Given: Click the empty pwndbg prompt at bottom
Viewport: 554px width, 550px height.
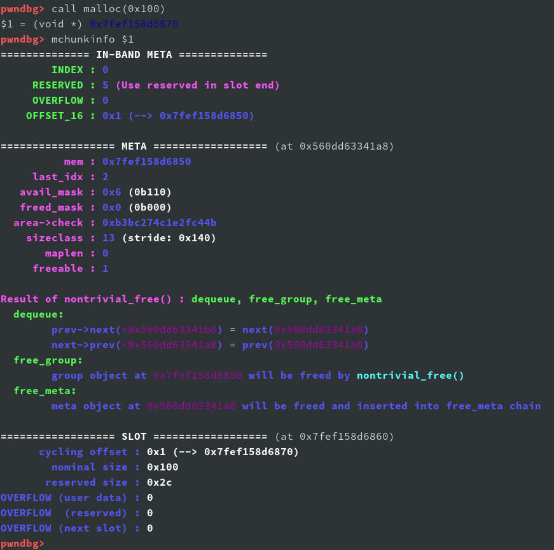Looking at the screenshot, I should click(23, 544).
